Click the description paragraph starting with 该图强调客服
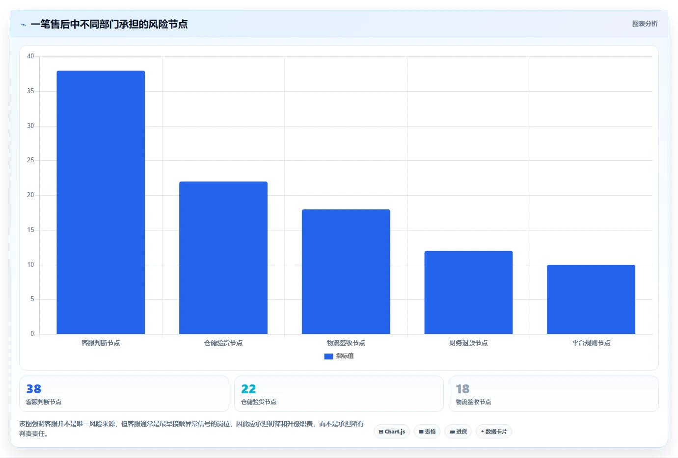The image size is (678, 458). tap(191, 429)
